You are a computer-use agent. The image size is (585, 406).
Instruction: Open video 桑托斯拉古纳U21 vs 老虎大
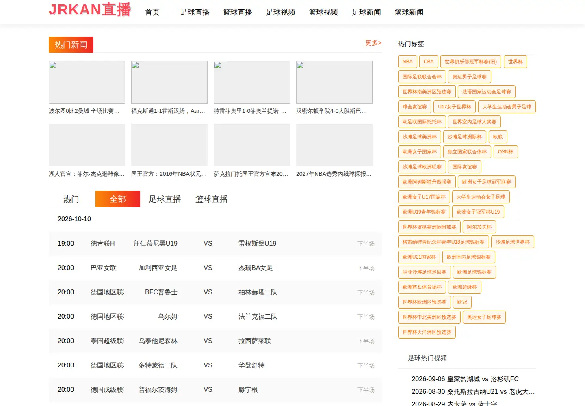coord(473,391)
